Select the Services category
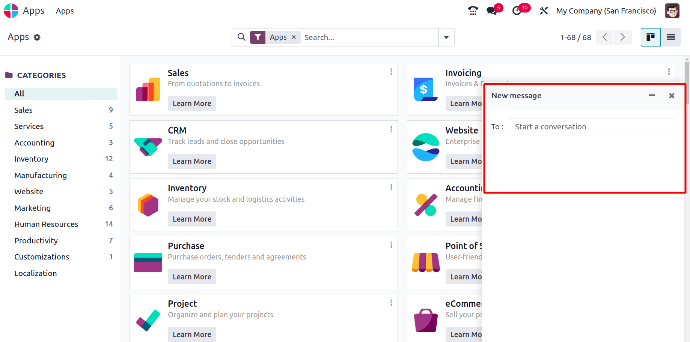 point(61,126)
